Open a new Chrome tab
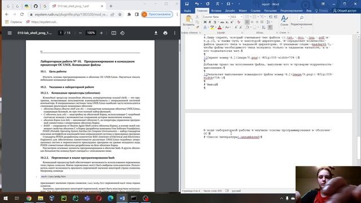This screenshot has height=203, width=361. (111, 6)
